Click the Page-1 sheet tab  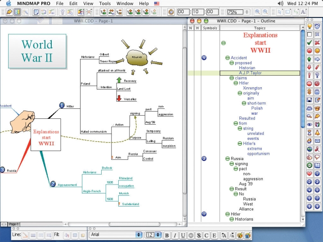coord(13,224)
